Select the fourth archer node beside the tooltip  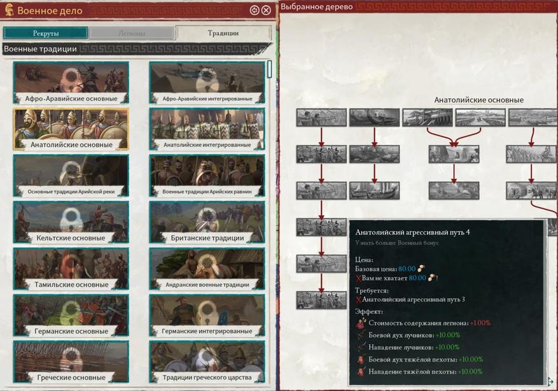tap(321, 227)
